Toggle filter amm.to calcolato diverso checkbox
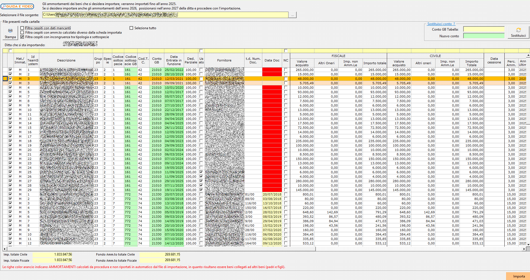The width and height of the screenshot is (530, 280). [22, 33]
